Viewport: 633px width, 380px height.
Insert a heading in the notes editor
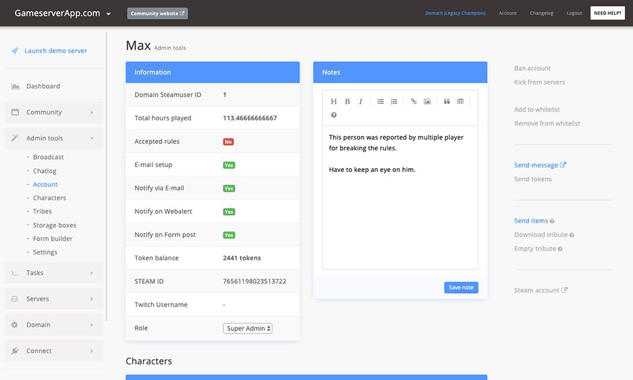333,101
